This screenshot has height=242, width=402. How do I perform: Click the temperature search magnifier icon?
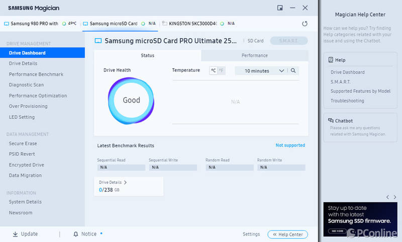click(293, 70)
